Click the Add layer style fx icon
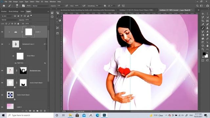The width and height of the screenshot is (210, 118). click(26, 111)
